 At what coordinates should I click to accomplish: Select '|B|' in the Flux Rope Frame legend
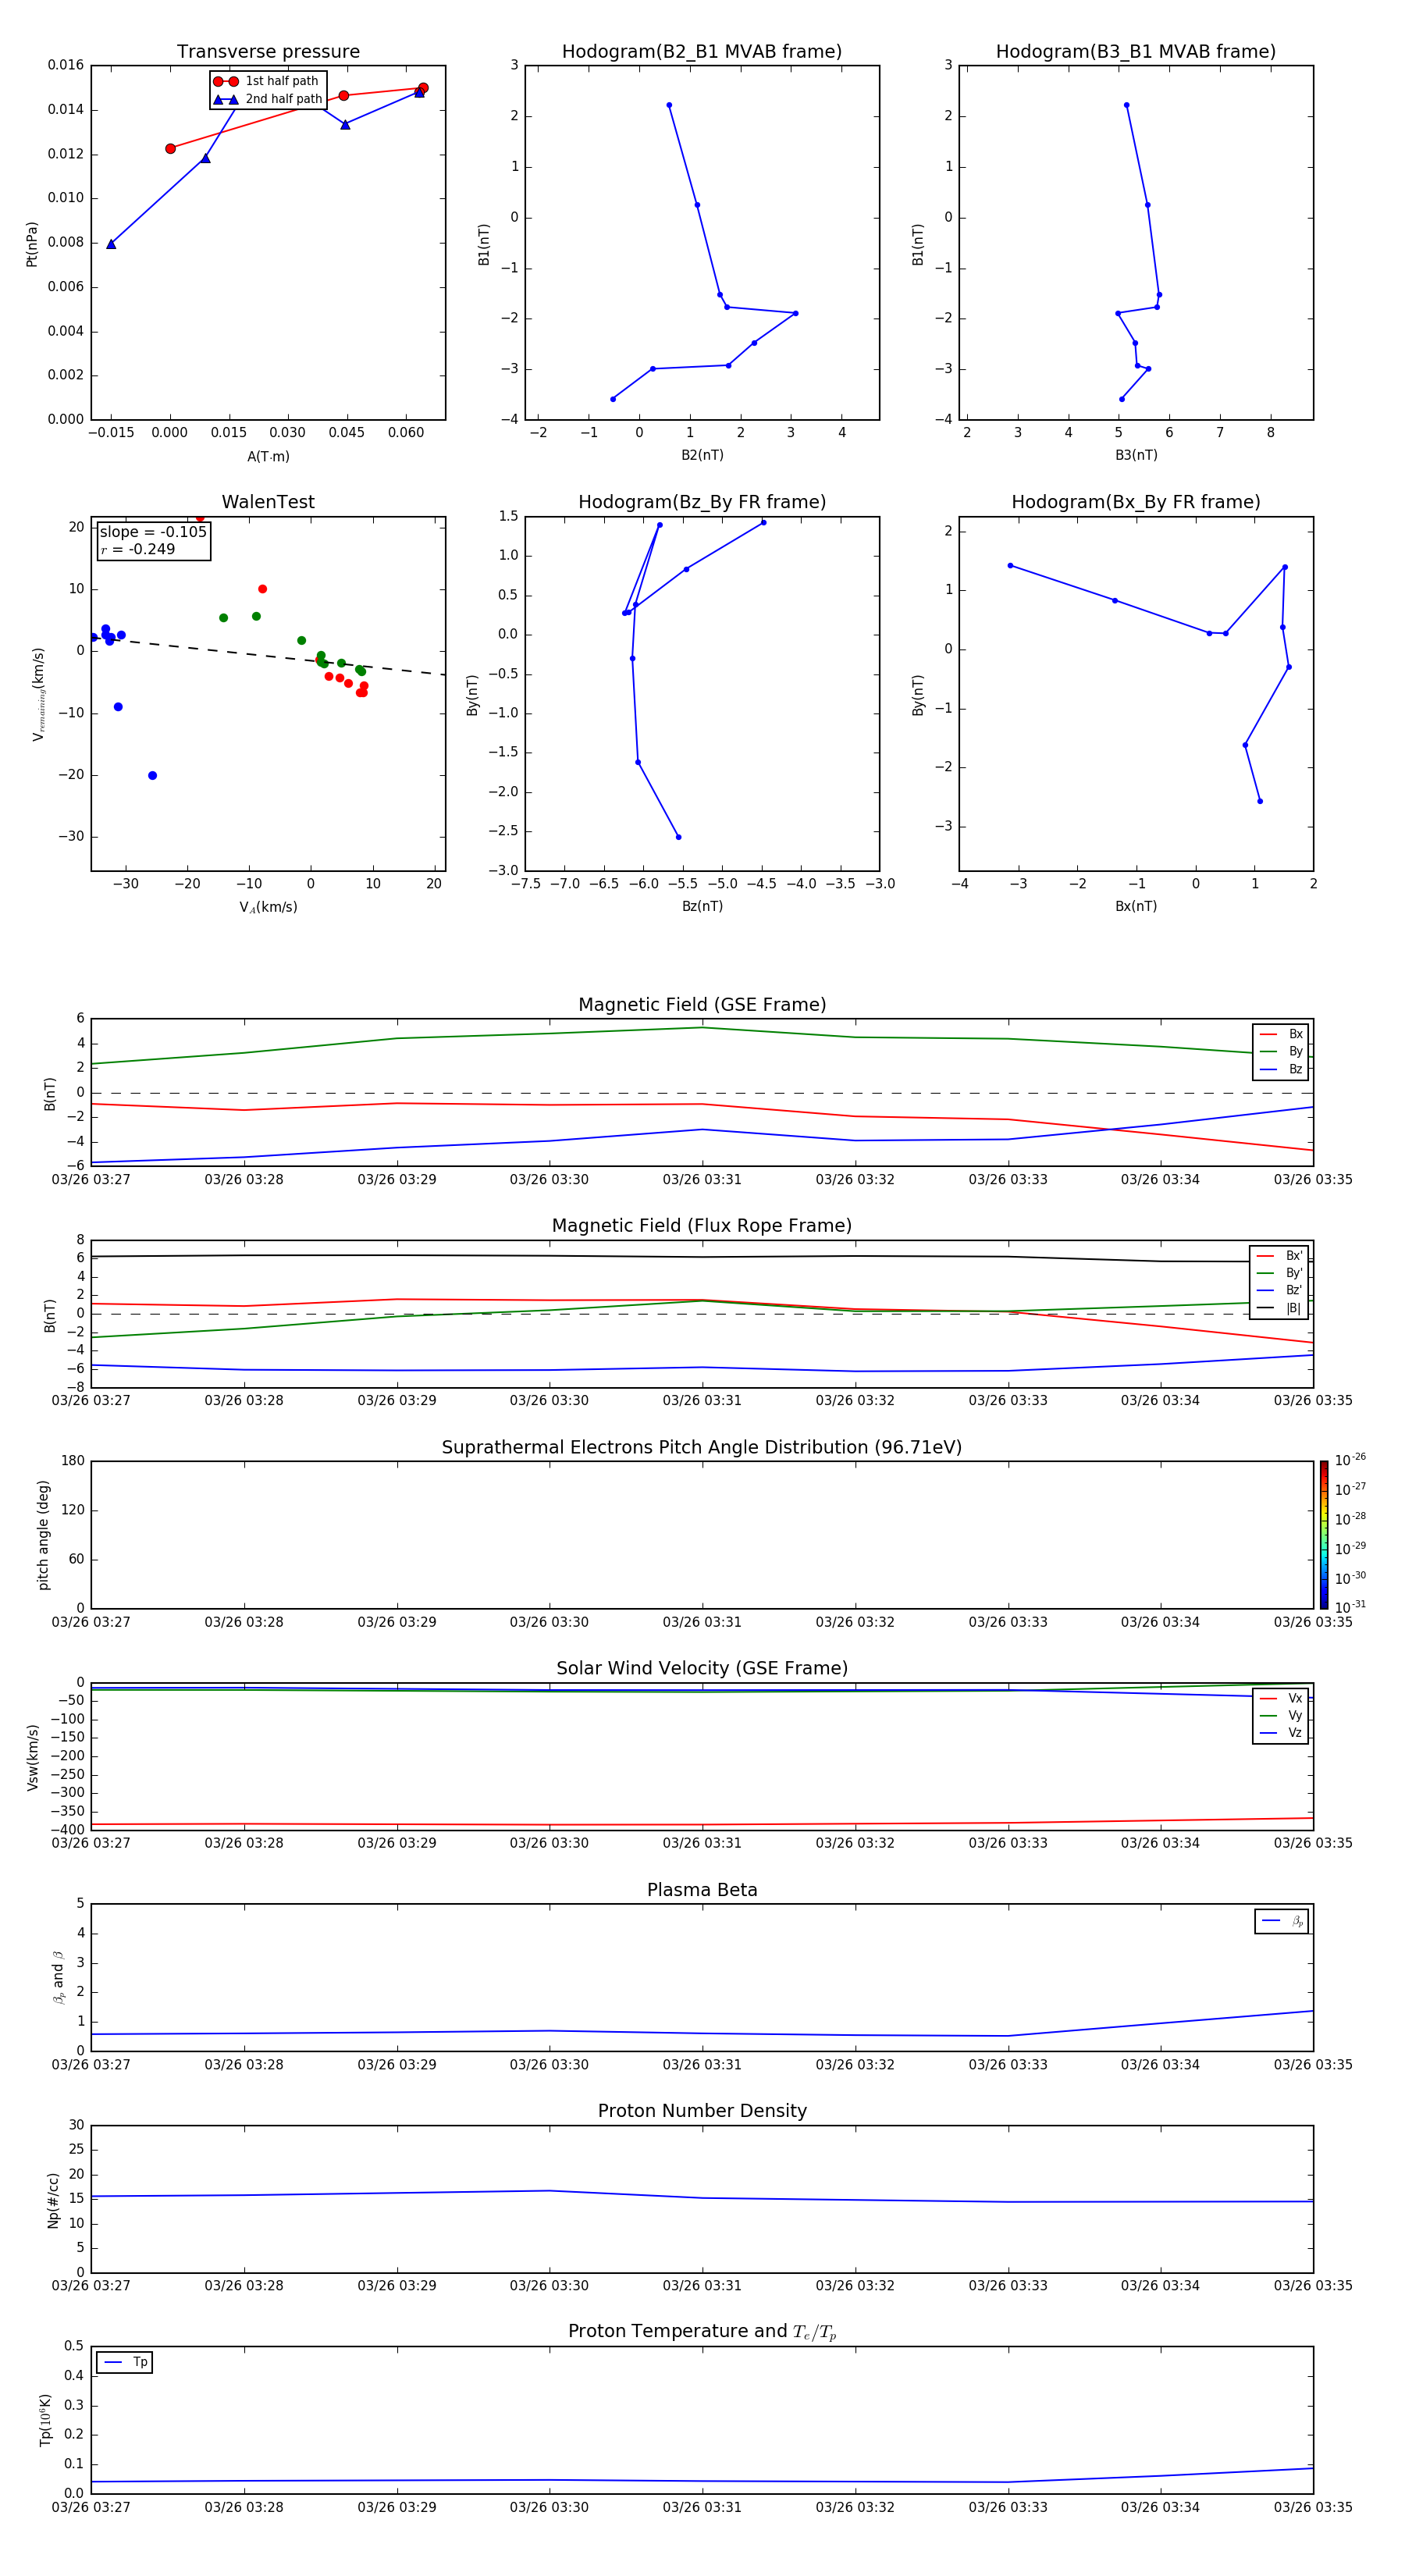point(1280,1308)
